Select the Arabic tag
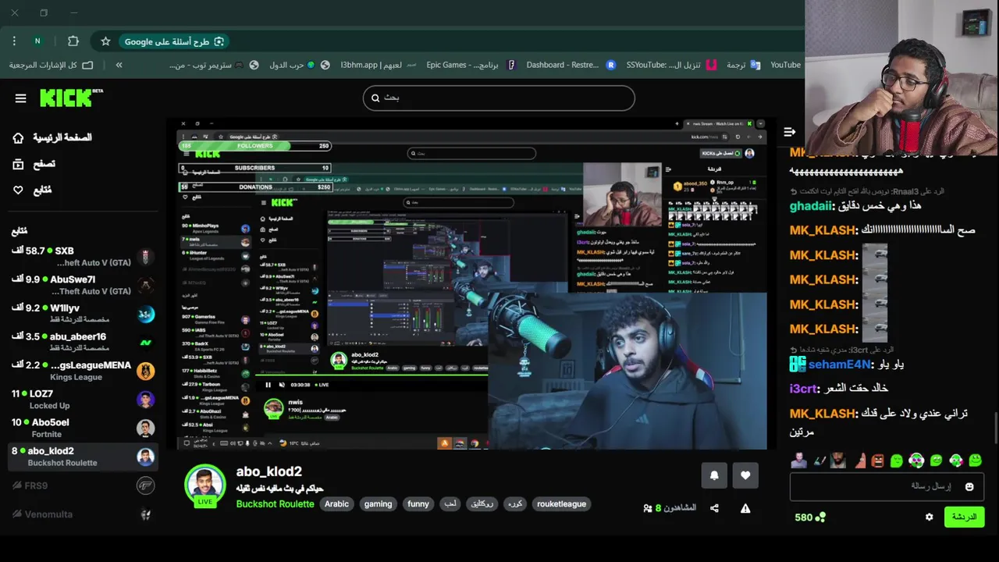Screen dimensions: 999x562 336,504
